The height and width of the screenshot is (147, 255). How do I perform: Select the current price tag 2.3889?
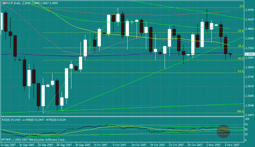[x=250, y=54]
